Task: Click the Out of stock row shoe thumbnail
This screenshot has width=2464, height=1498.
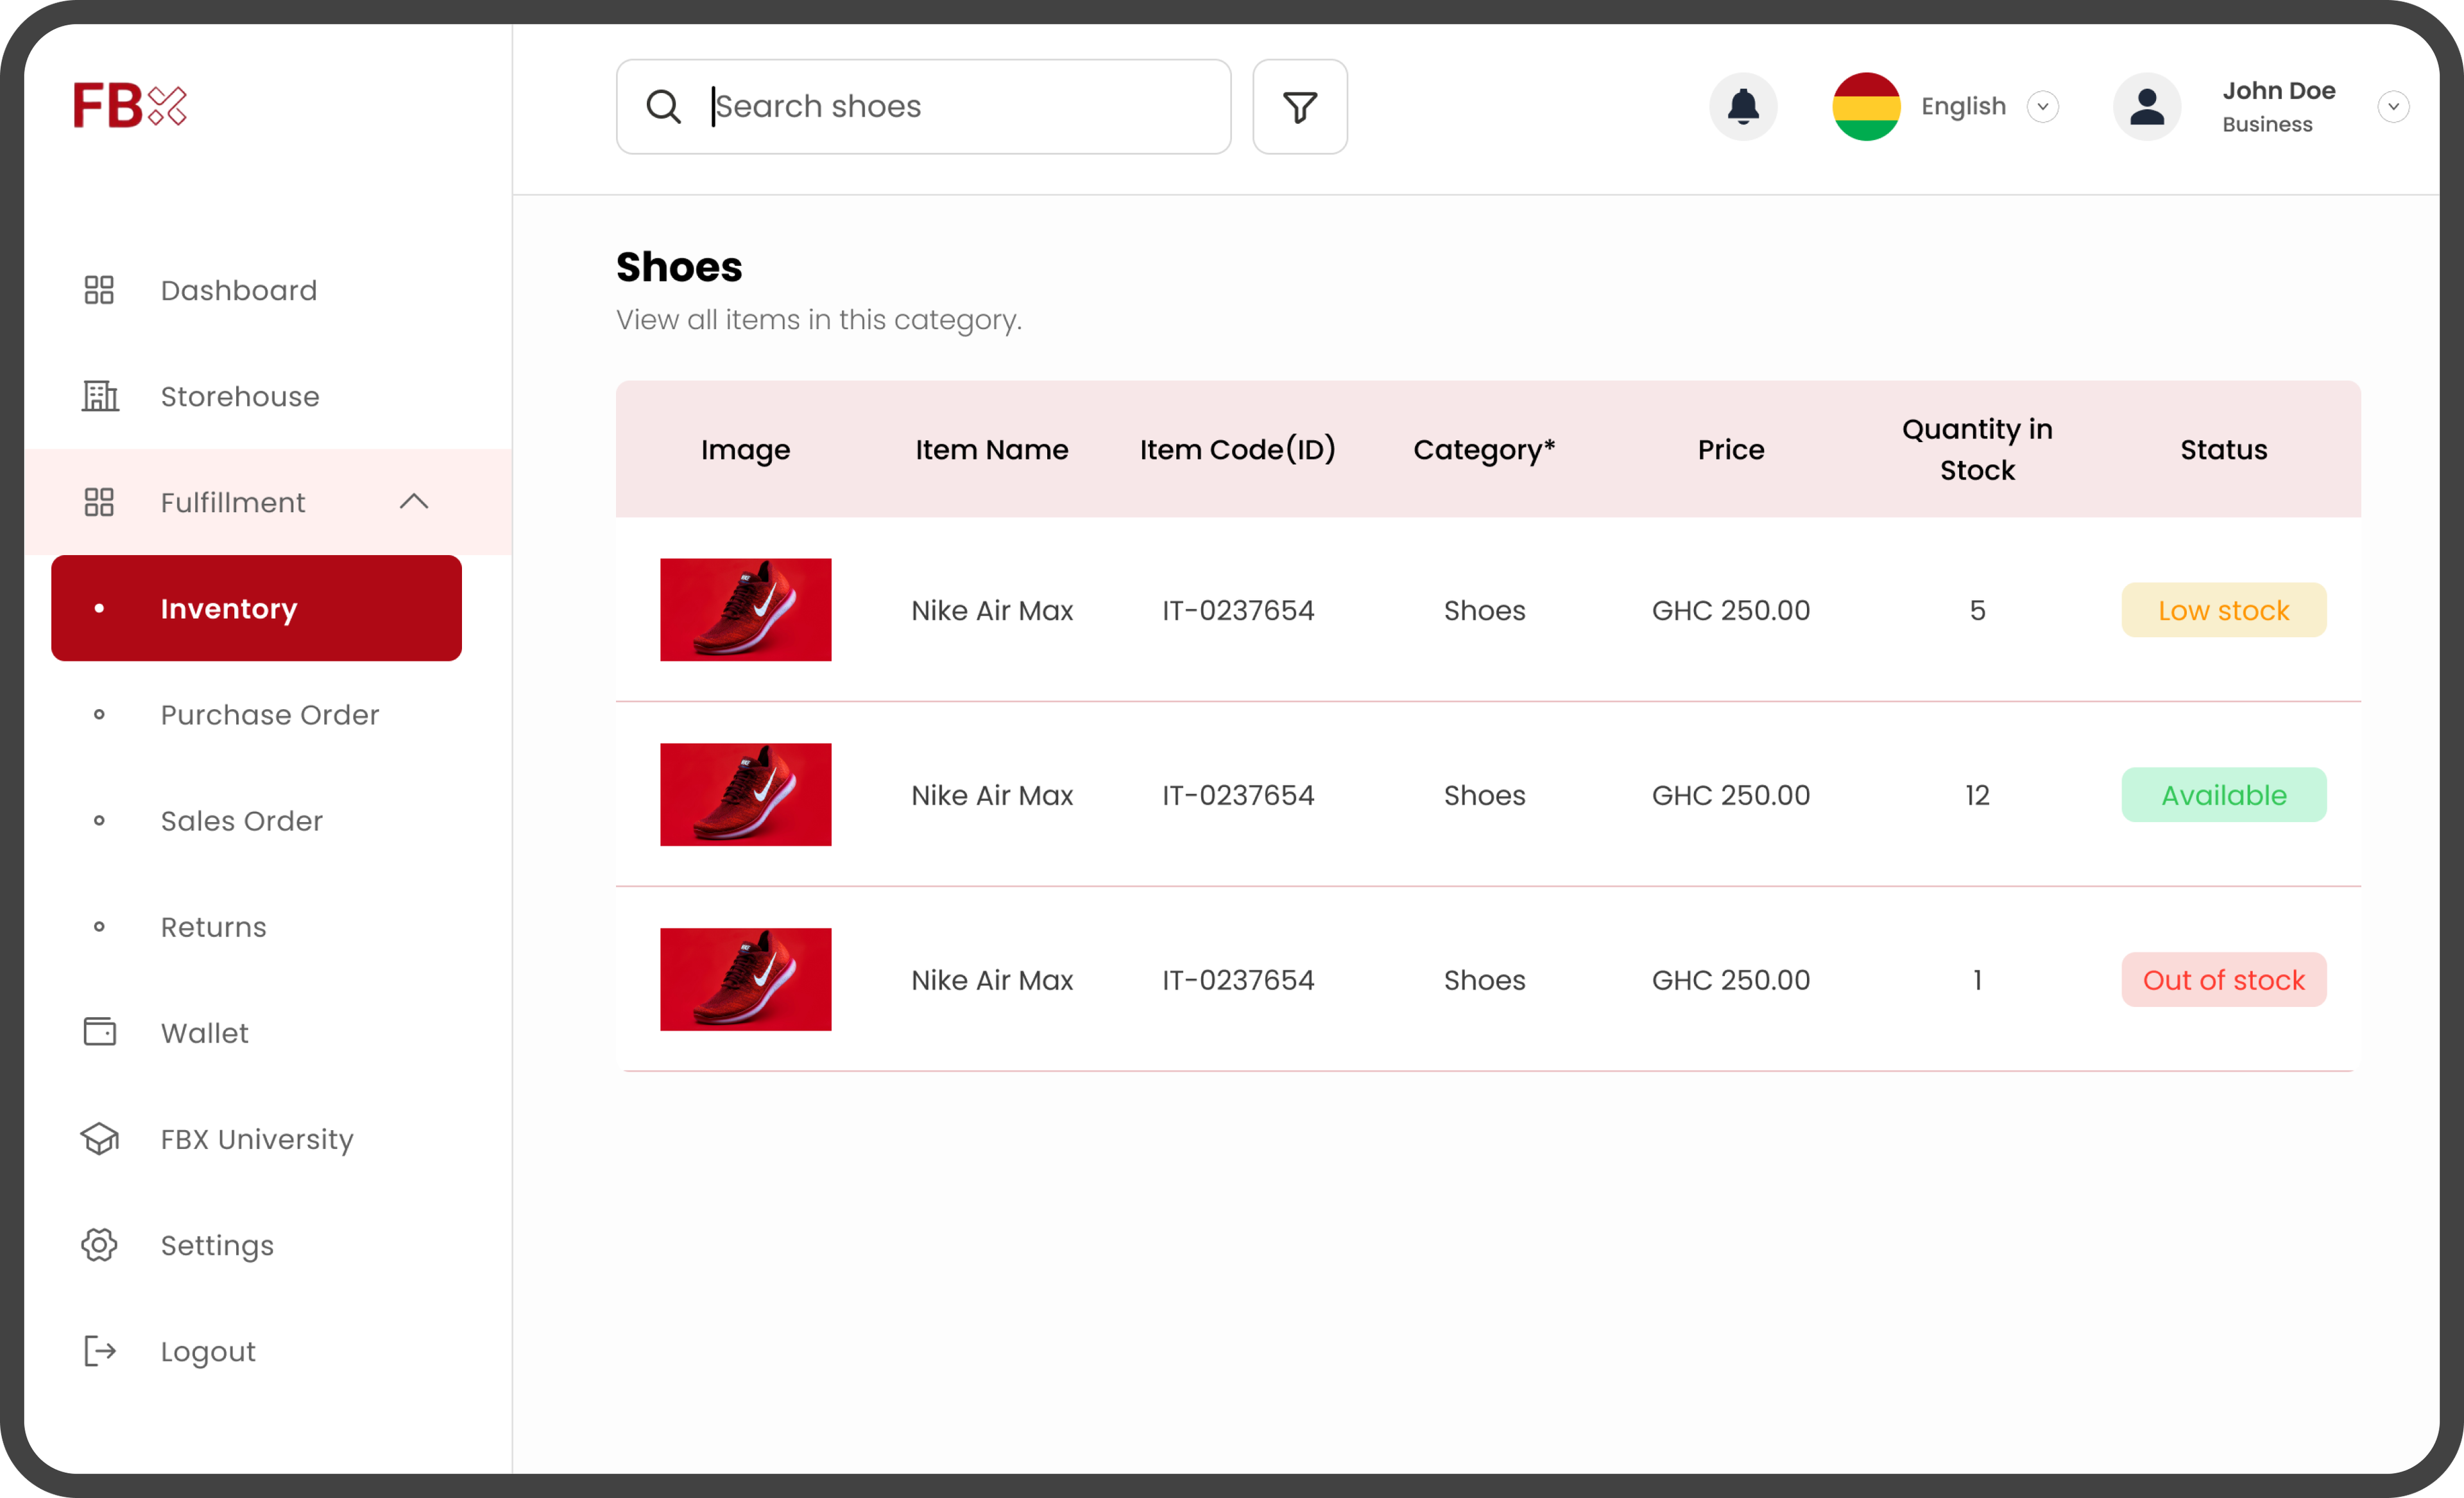Action: pyautogui.click(x=745, y=979)
